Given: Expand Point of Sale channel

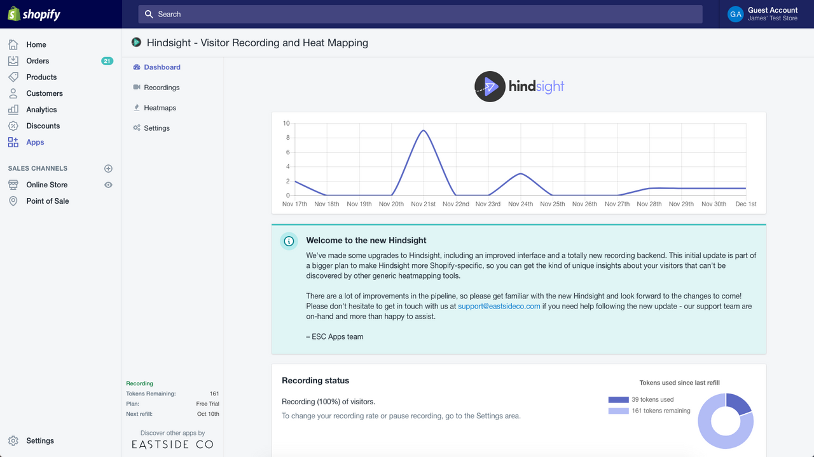Looking at the screenshot, I should (x=47, y=201).
